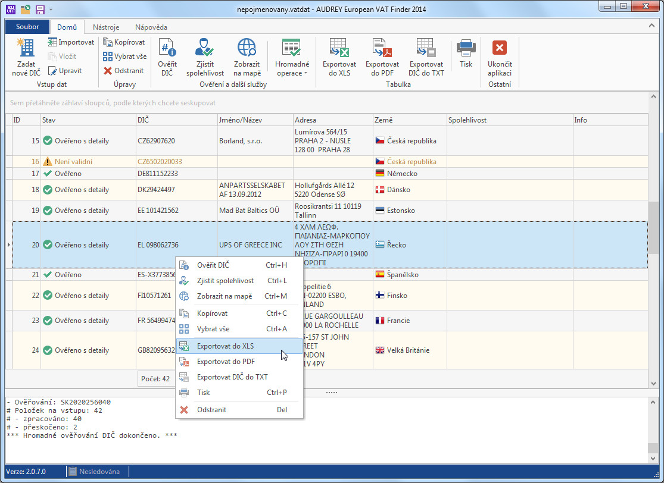The width and height of the screenshot is (664, 483).
Task: Click the row indicator arrow of row 20
Action: click(x=9, y=245)
